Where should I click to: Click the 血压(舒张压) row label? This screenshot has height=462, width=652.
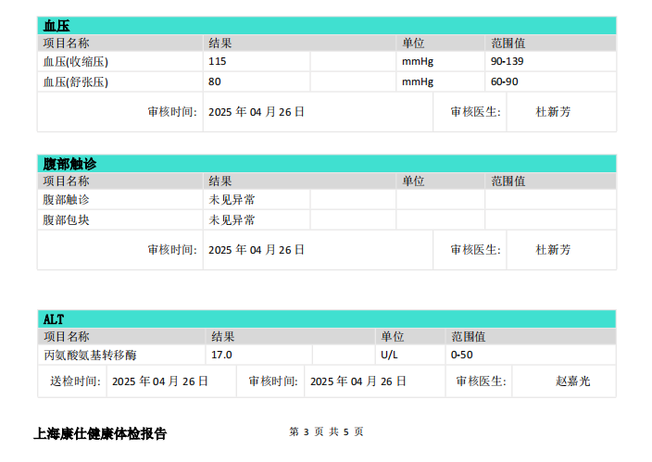point(76,81)
